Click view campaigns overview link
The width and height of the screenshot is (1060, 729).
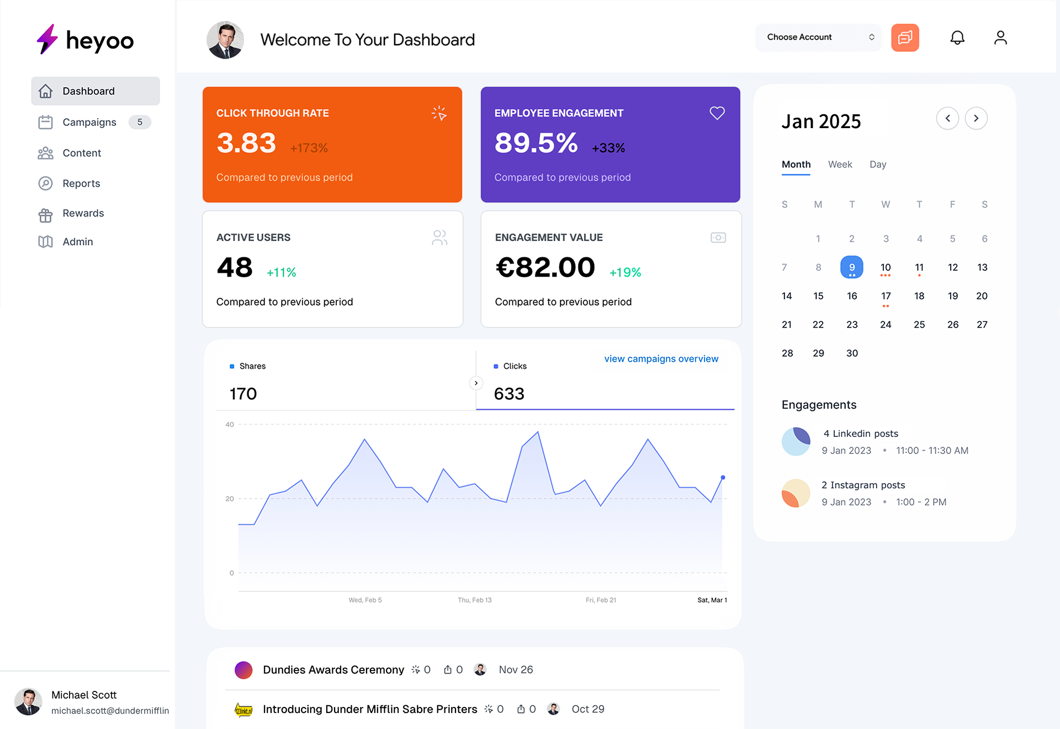[661, 359]
